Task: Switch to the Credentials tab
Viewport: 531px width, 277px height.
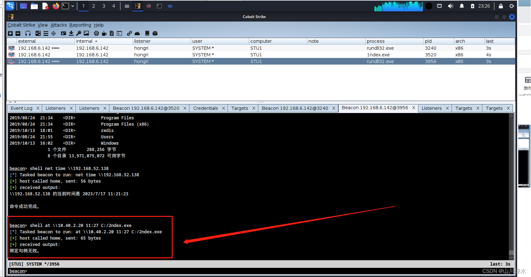Action: point(205,108)
